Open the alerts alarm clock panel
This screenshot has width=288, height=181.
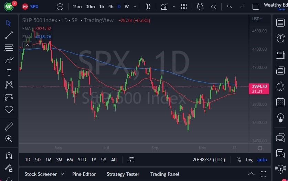pos(280,39)
